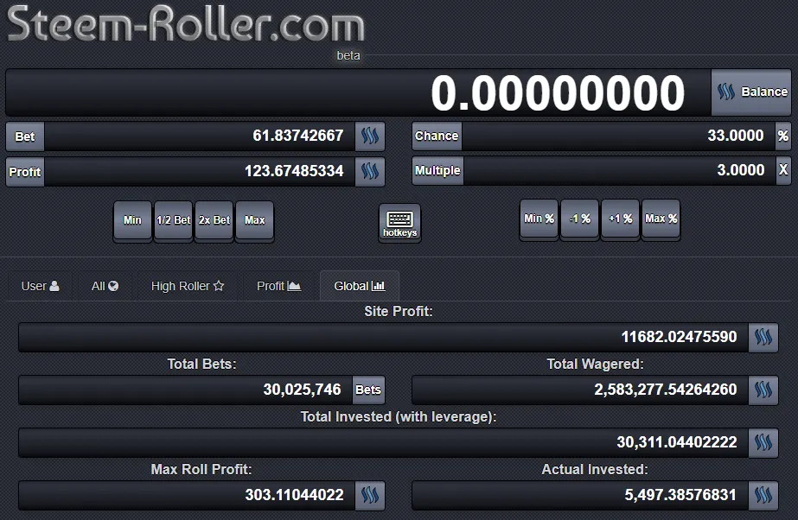Click the X symbol beside Multiple

783,170
